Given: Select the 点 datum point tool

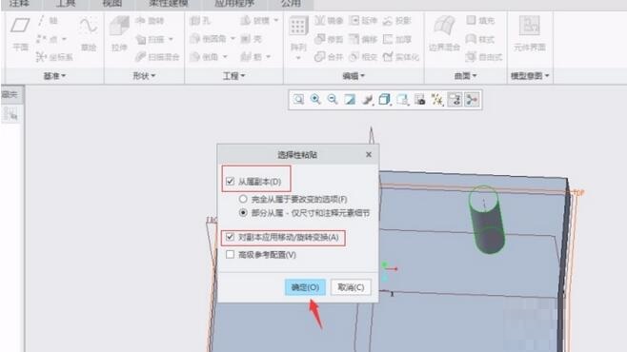Looking at the screenshot, I should (48, 39).
